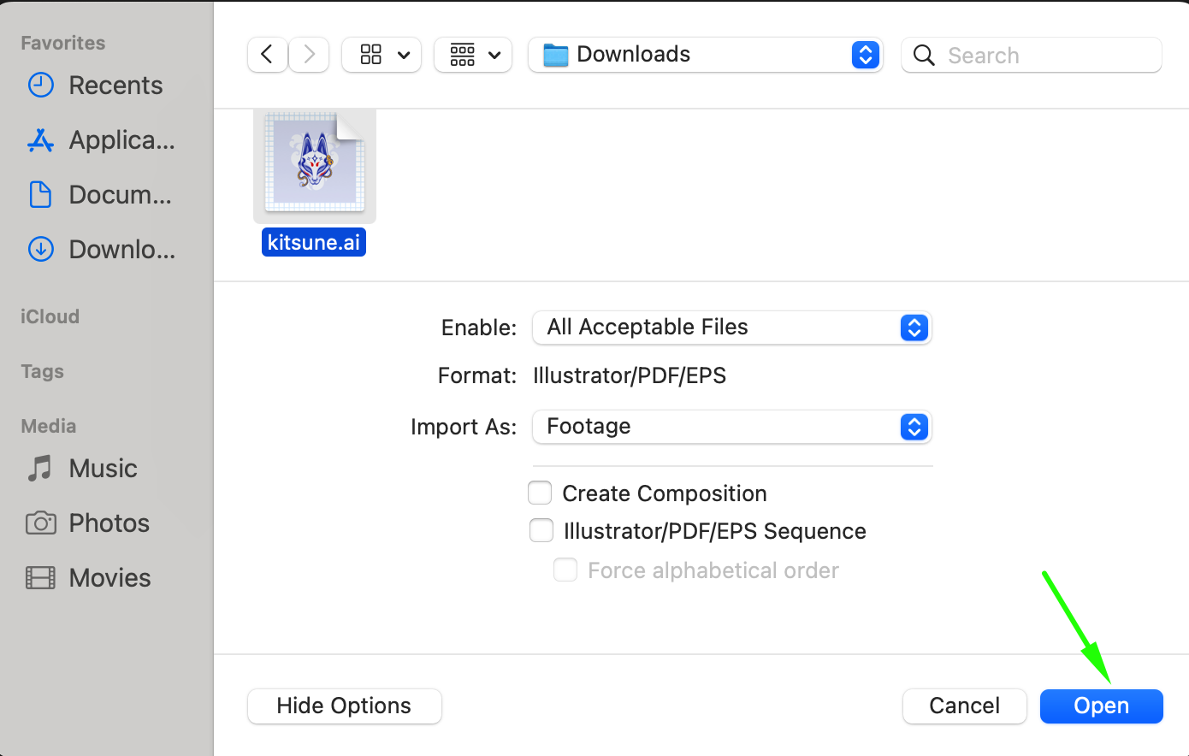Click the back navigation arrow
The width and height of the screenshot is (1189, 756).
267,55
